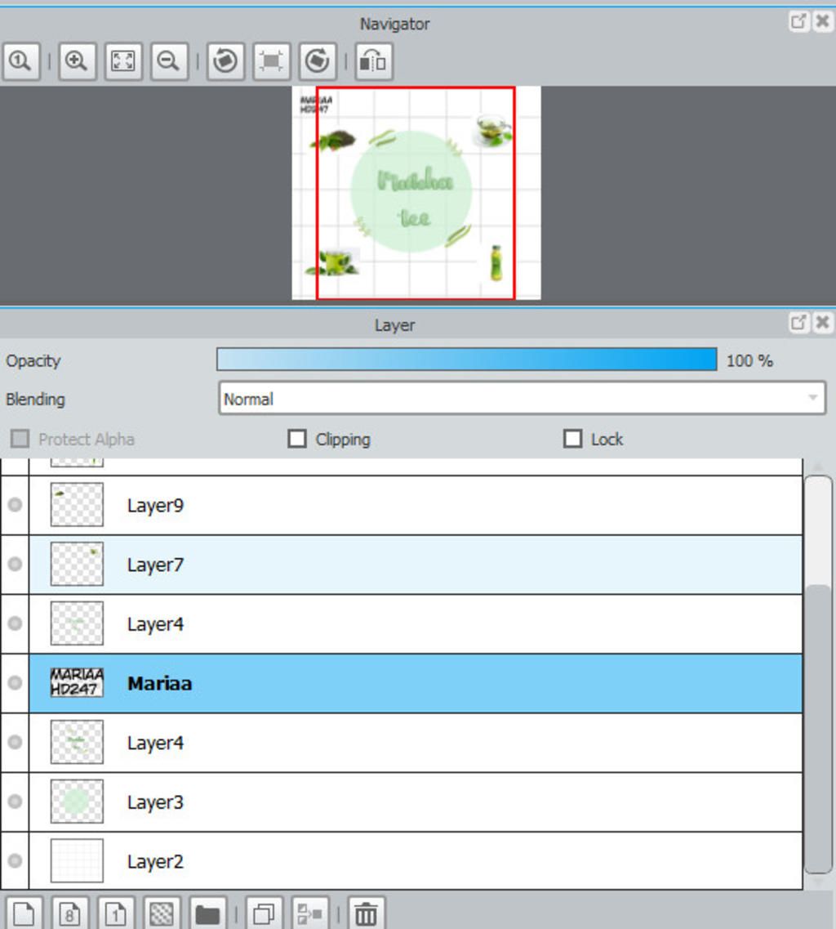This screenshot has width=836, height=929.
Task: Toggle visibility of Mariaa layer
Action: pyautogui.click(x=15, y=682)
